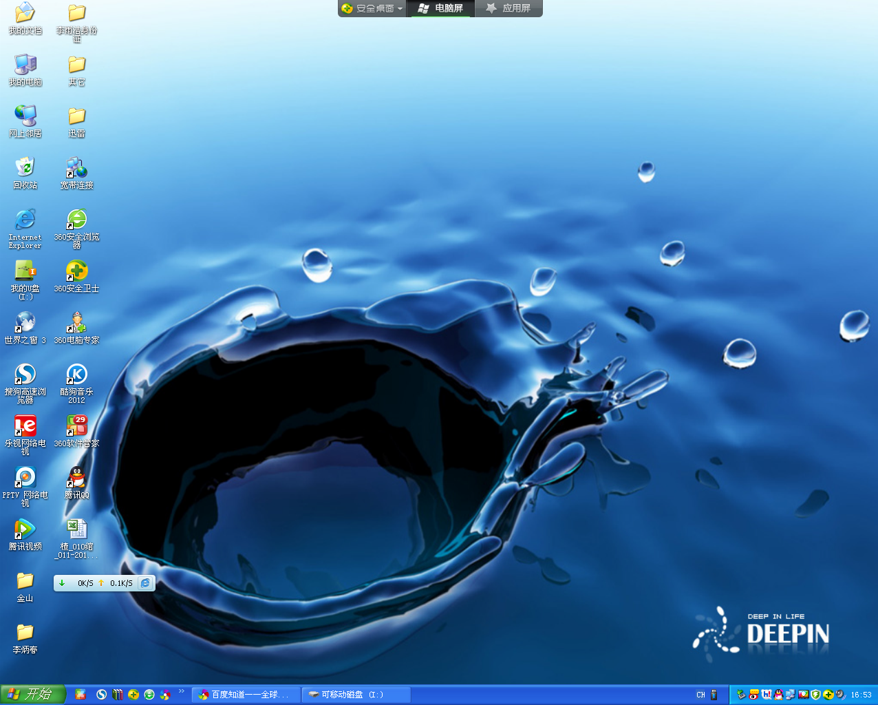Select the 360安全卫士 desktop shortcut
878x705 pixels.
(76, 271)
